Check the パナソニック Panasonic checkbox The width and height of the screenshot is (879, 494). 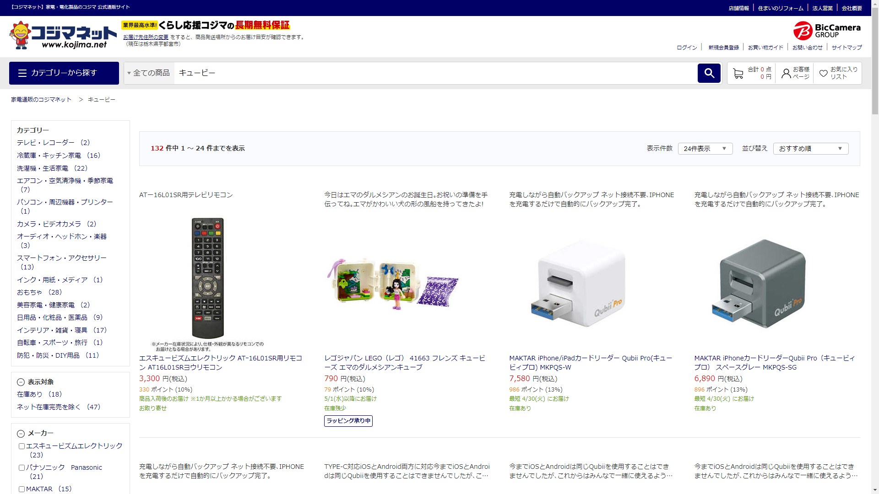22,468
